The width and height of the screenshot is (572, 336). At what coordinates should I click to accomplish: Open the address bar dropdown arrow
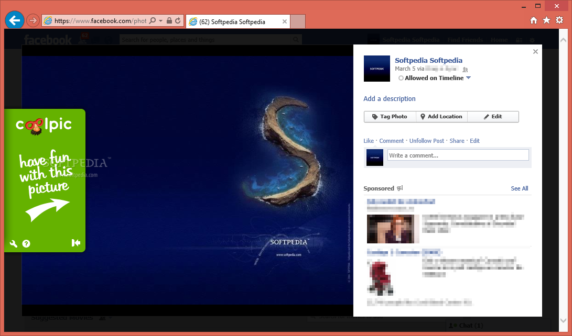[160, 21]
